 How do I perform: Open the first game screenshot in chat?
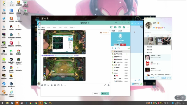point(64,42)
